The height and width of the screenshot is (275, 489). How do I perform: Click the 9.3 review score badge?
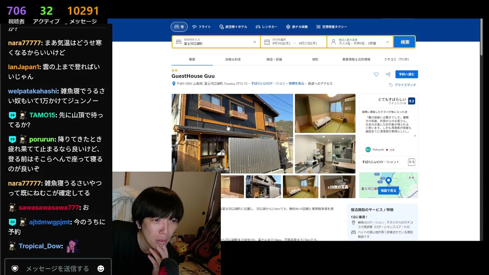coord(411,101)
